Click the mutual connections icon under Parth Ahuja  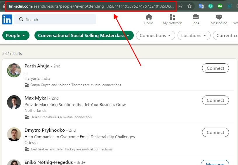coord(27,85)
